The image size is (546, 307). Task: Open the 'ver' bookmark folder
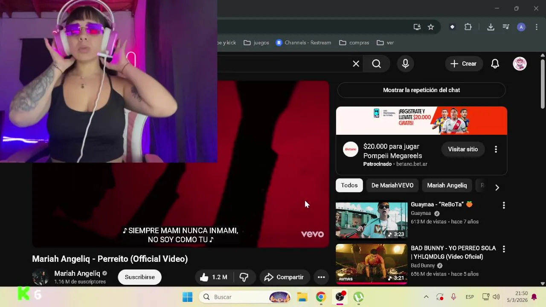click(x=385, y=43)
